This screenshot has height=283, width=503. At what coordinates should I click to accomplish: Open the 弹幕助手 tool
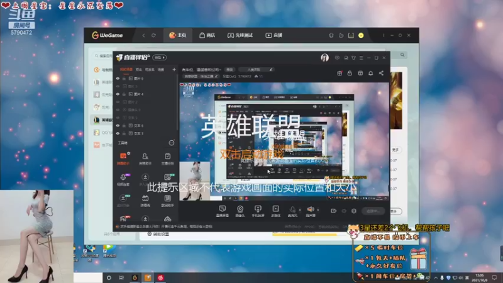pos(123,158)
